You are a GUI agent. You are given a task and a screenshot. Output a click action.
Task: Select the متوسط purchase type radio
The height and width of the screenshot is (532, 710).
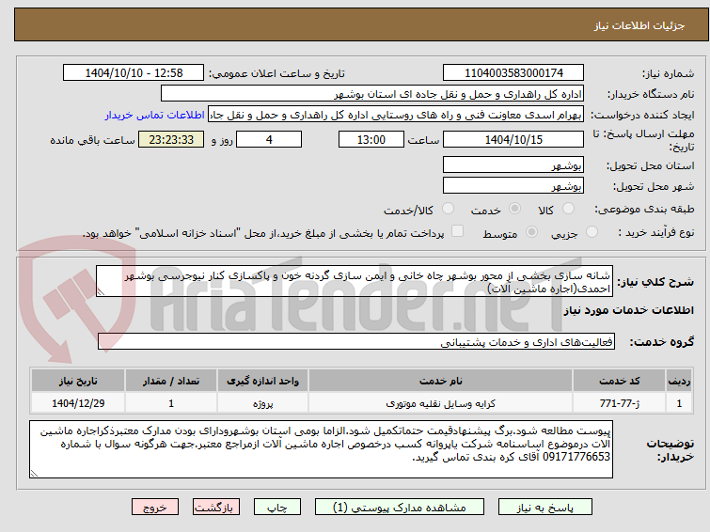coord(531,232)
